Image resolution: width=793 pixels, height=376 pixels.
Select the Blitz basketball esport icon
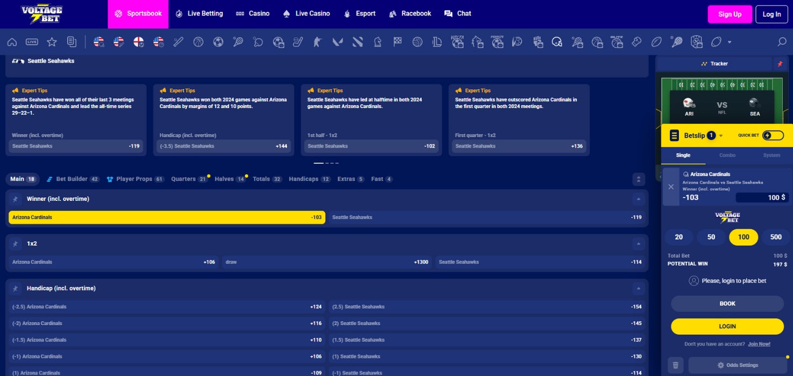(617, 42)
